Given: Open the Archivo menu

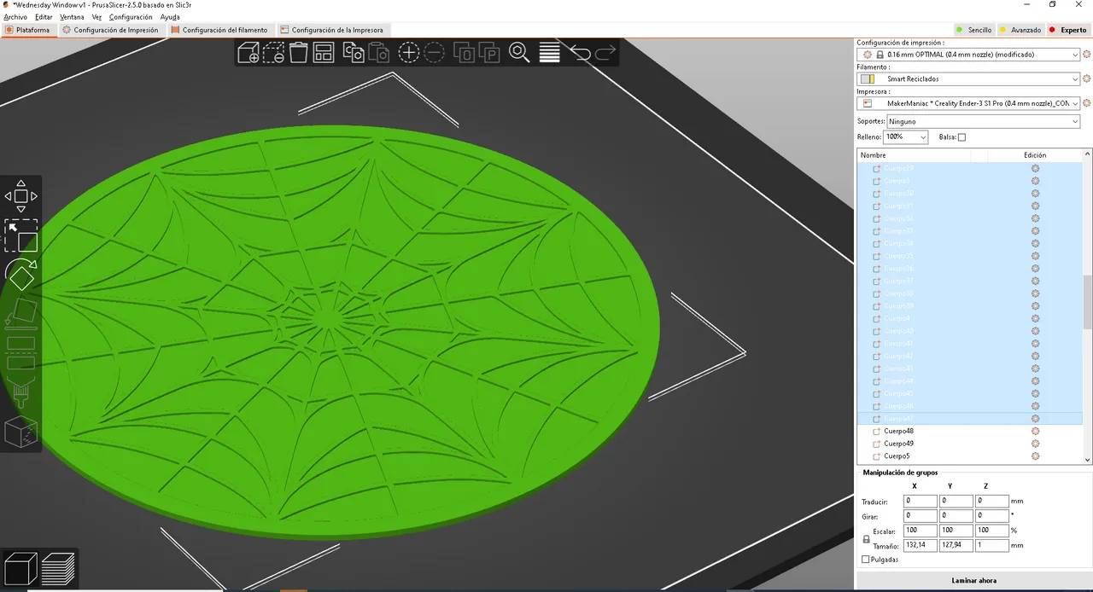Looking at the screenshot, I should pos(15,16).
